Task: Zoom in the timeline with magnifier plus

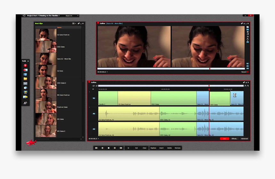Action: 93,86
